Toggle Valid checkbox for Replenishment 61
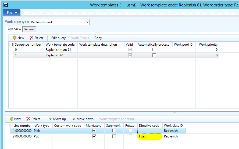 pyautogui.click(x=130, y=50)
